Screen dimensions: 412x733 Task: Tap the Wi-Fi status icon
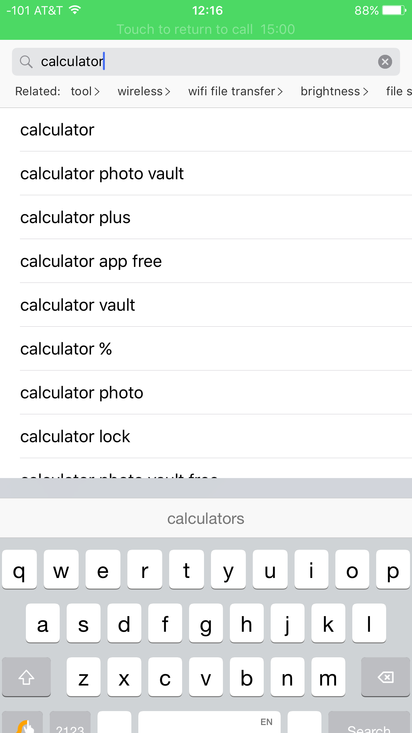[x=75, y=10]
